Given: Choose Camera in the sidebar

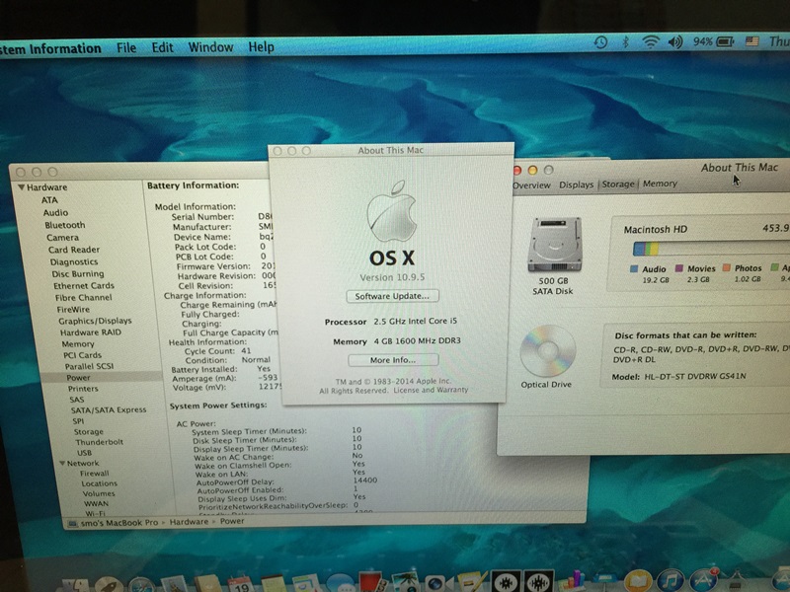Looking at the screenshot, I should pyautogui.click(x=62, y=238).
